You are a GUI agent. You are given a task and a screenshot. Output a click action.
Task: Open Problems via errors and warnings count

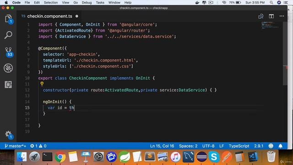coord(38,146)
